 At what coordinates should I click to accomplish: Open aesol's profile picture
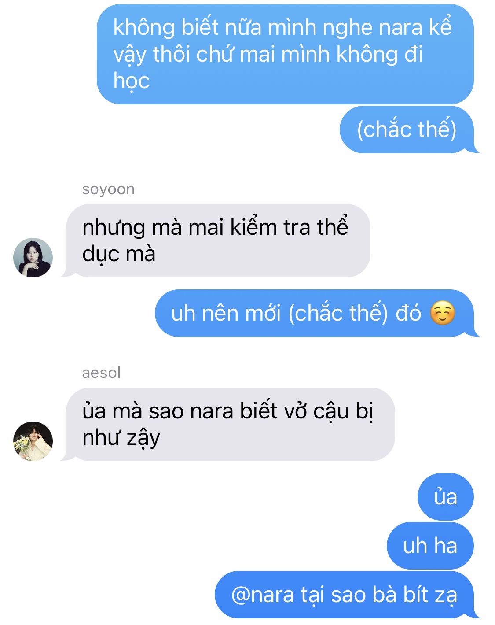33,441
